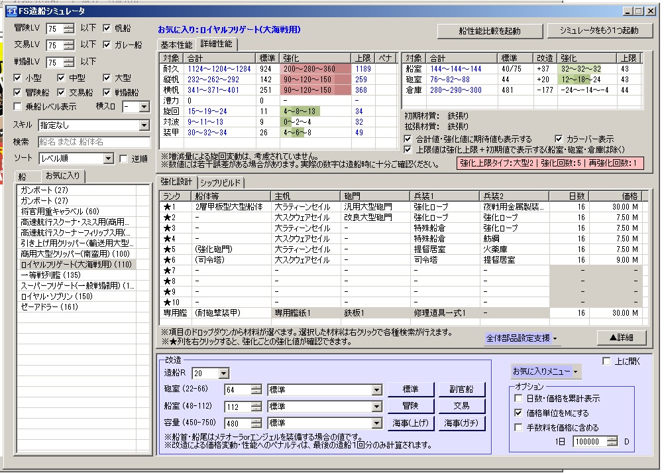
Task: Uncheck 価格単位をMにする option
Action: click(x=518, y=413)
